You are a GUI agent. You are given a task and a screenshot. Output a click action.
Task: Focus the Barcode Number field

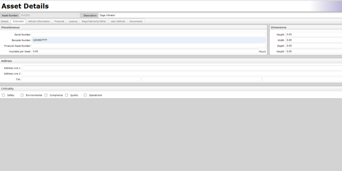[149, 40]
